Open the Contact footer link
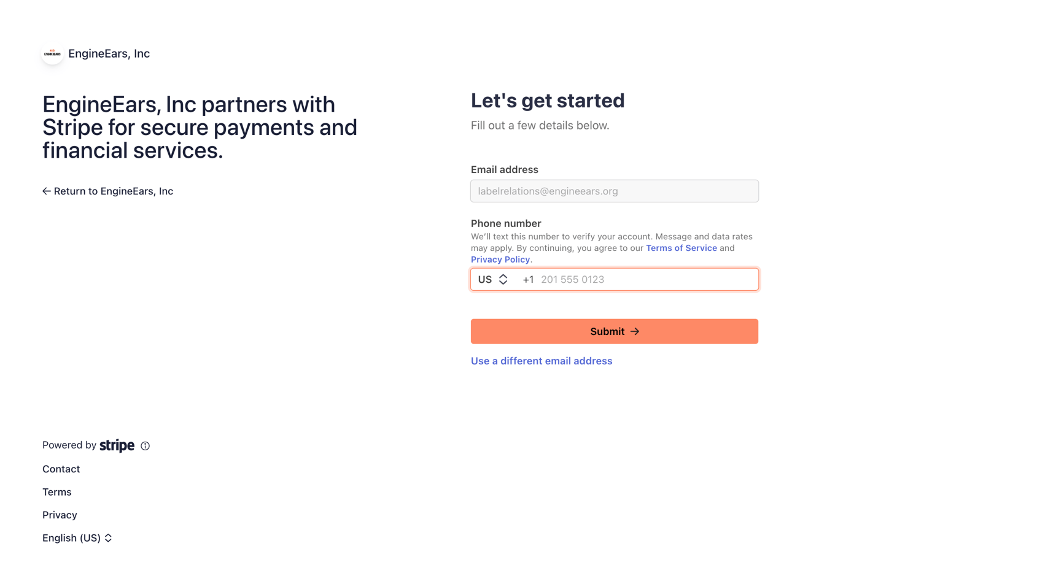Image resolution: width=1056 pixels, height=573 pixels. [x=61, y=469]
